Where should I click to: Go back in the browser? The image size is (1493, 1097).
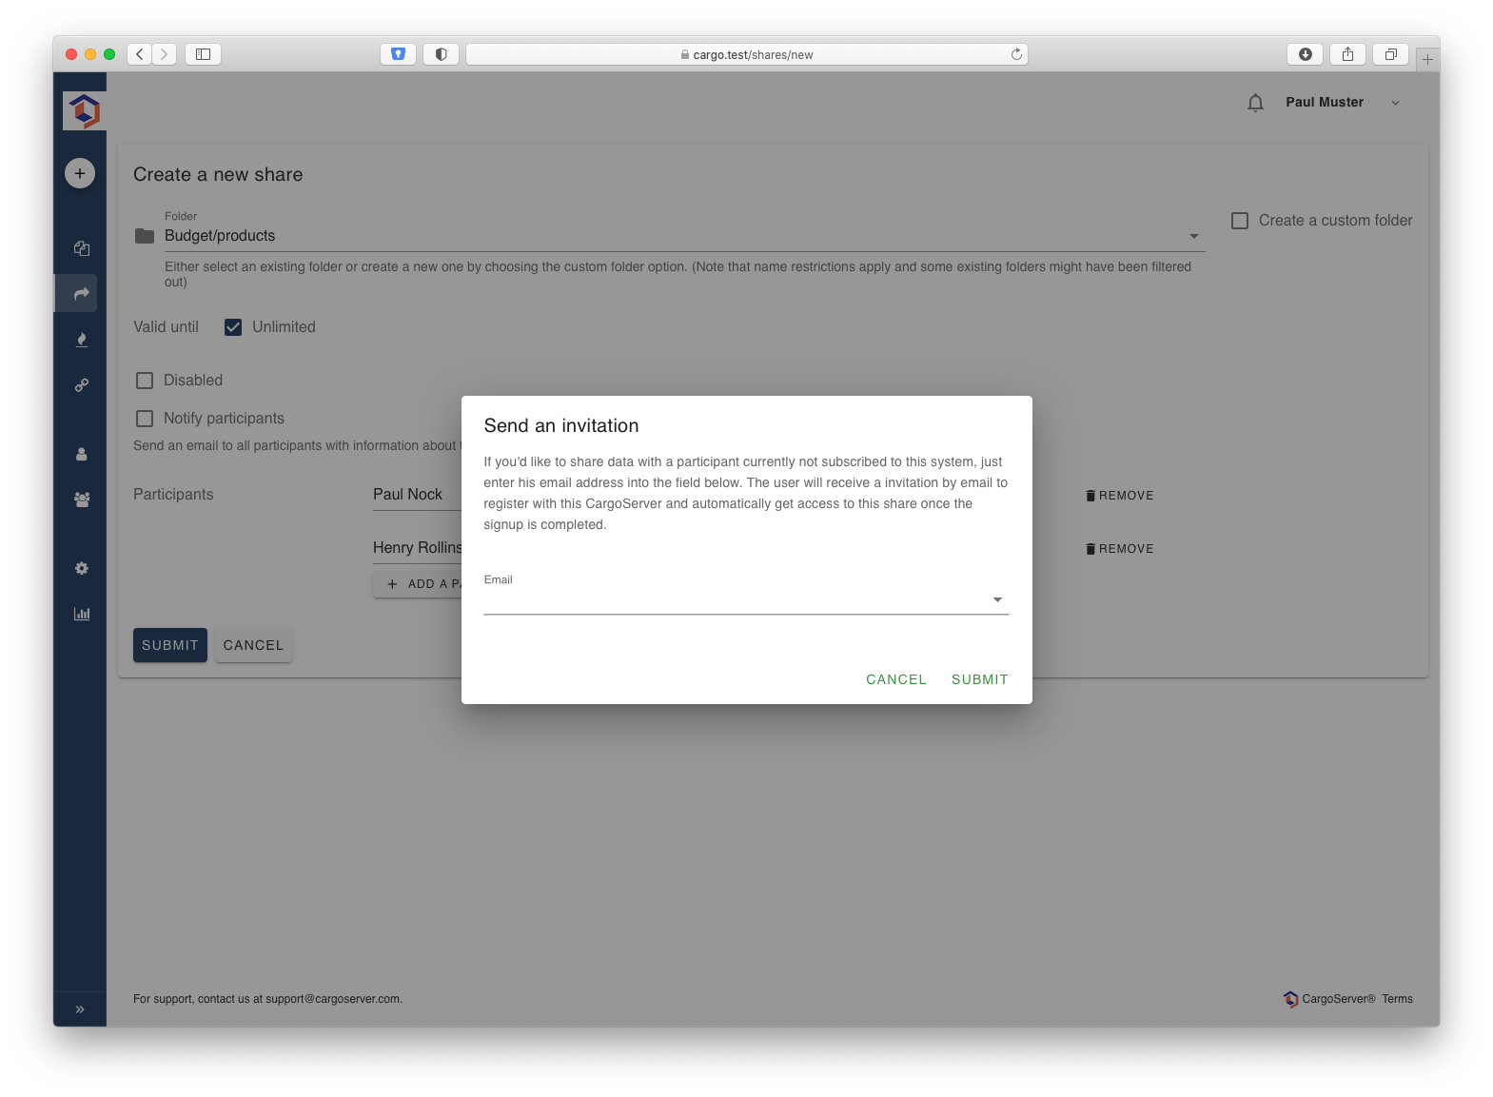click(x=140, y=54)
